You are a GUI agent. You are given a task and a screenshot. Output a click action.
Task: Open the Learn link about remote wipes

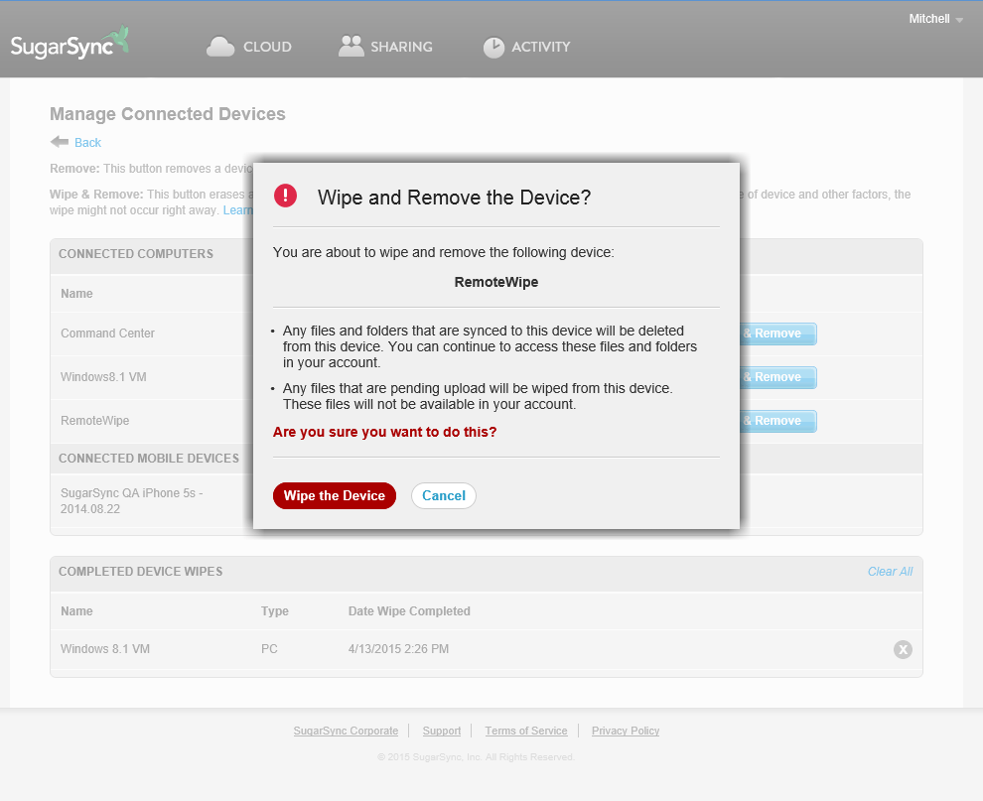[x=238, y=209]
